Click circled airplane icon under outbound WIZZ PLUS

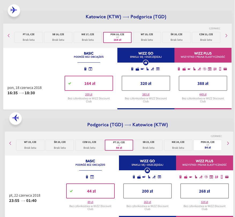coord(204,69)
